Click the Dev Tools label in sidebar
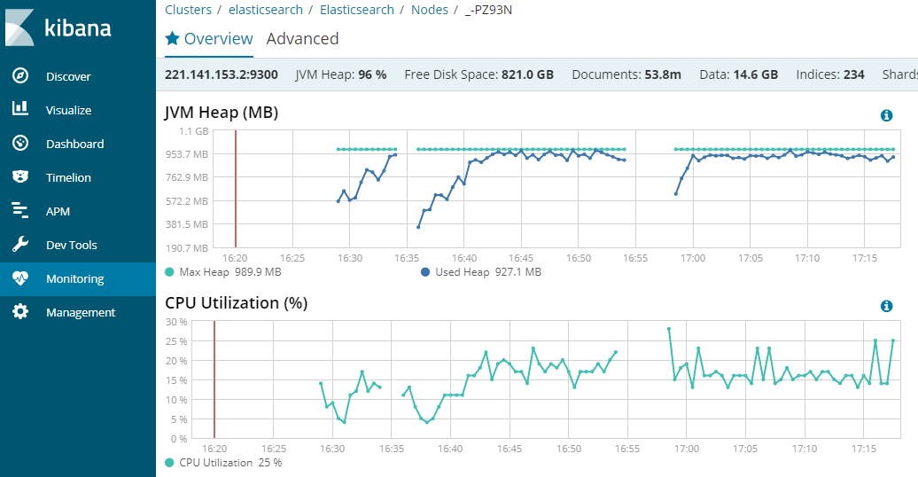This screenshot has width=918, height=477. (x=72, y=245)
